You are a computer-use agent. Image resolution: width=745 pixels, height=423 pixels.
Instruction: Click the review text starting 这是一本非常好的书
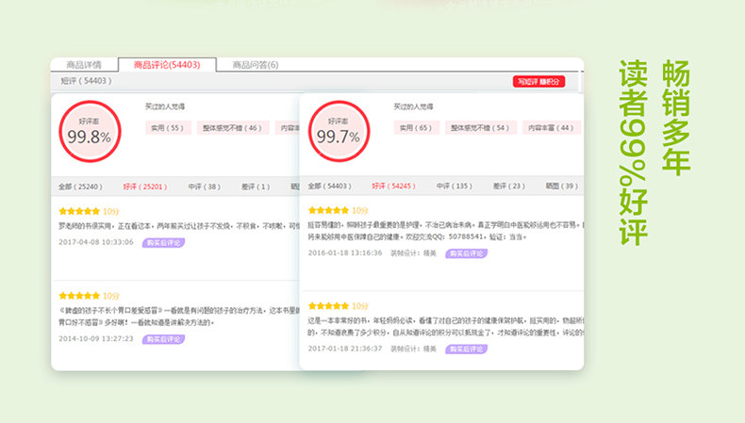coord(445,327)
